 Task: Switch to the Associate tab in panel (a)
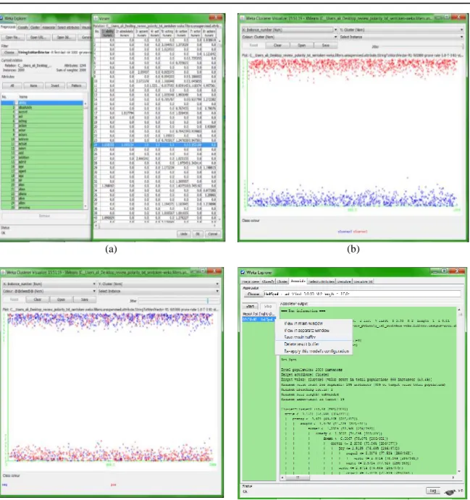(49, 27)
